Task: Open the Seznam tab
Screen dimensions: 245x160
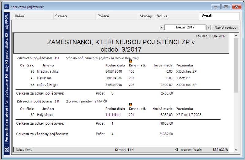Action: pyautogui.click(x=74, y=16)
